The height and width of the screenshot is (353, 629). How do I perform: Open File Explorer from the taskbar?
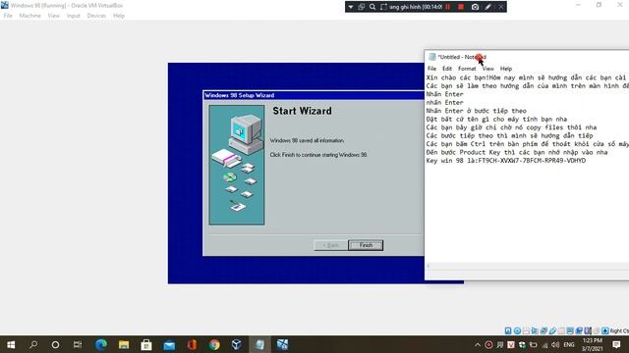(124, 344)
